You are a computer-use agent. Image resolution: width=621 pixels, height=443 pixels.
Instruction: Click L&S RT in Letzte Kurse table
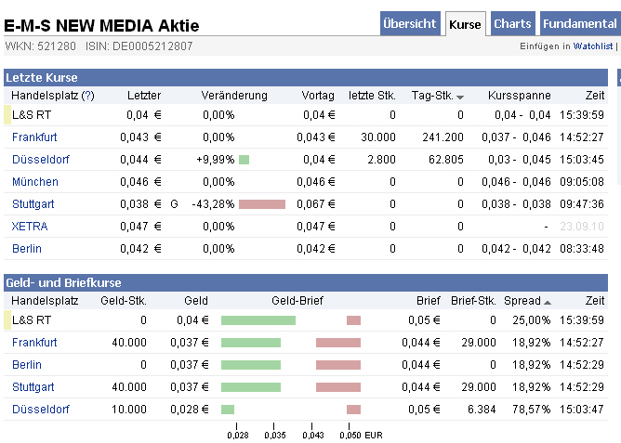pyautogui.click(x=32, y=115)
